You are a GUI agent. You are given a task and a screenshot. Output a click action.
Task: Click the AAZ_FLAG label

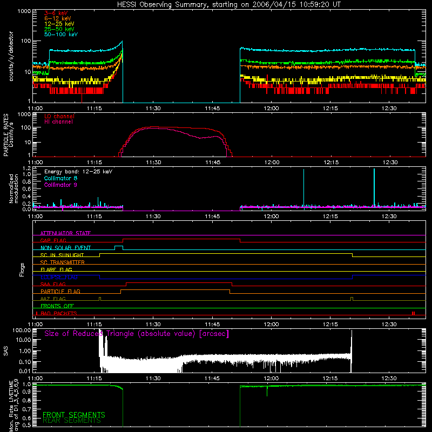pos(53,299)
